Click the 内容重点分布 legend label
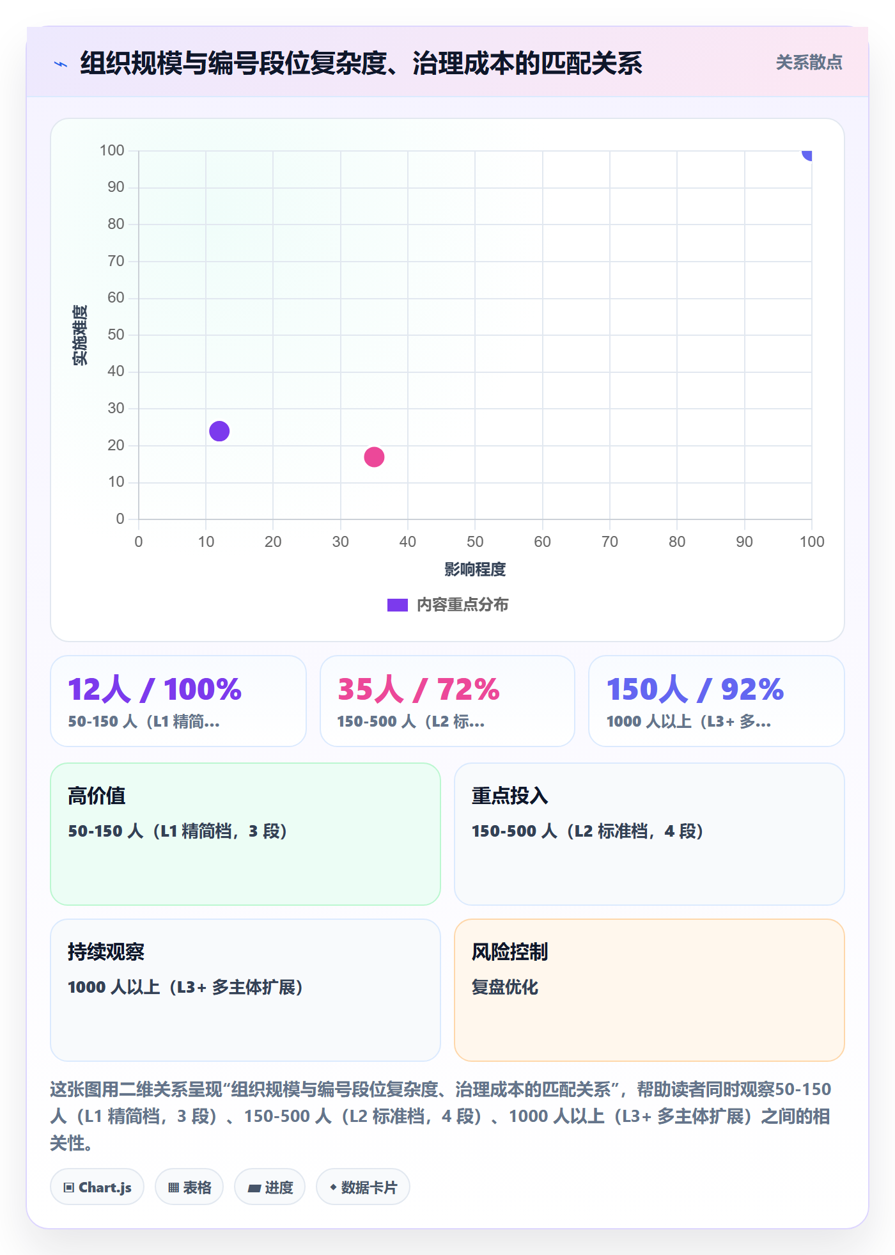The height and width of the screenshot is (1255, 895). coord(462,605)
